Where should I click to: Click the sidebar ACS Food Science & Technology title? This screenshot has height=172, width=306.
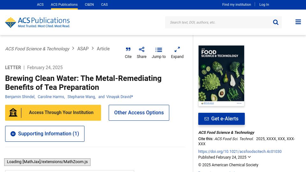(x=226, y=133)
